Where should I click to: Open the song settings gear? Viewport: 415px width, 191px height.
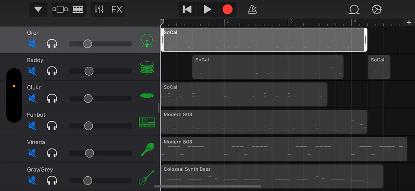pyautogui.click(x=376, y=10)
